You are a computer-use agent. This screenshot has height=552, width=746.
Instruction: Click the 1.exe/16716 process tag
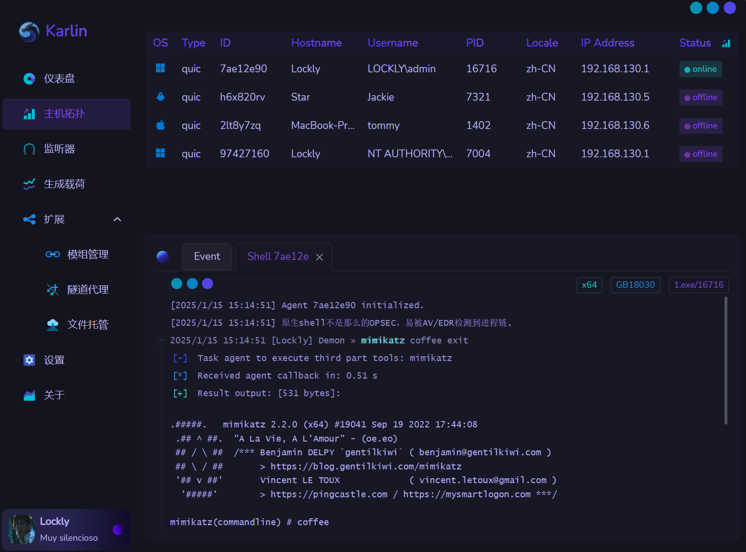pos(699,285)
